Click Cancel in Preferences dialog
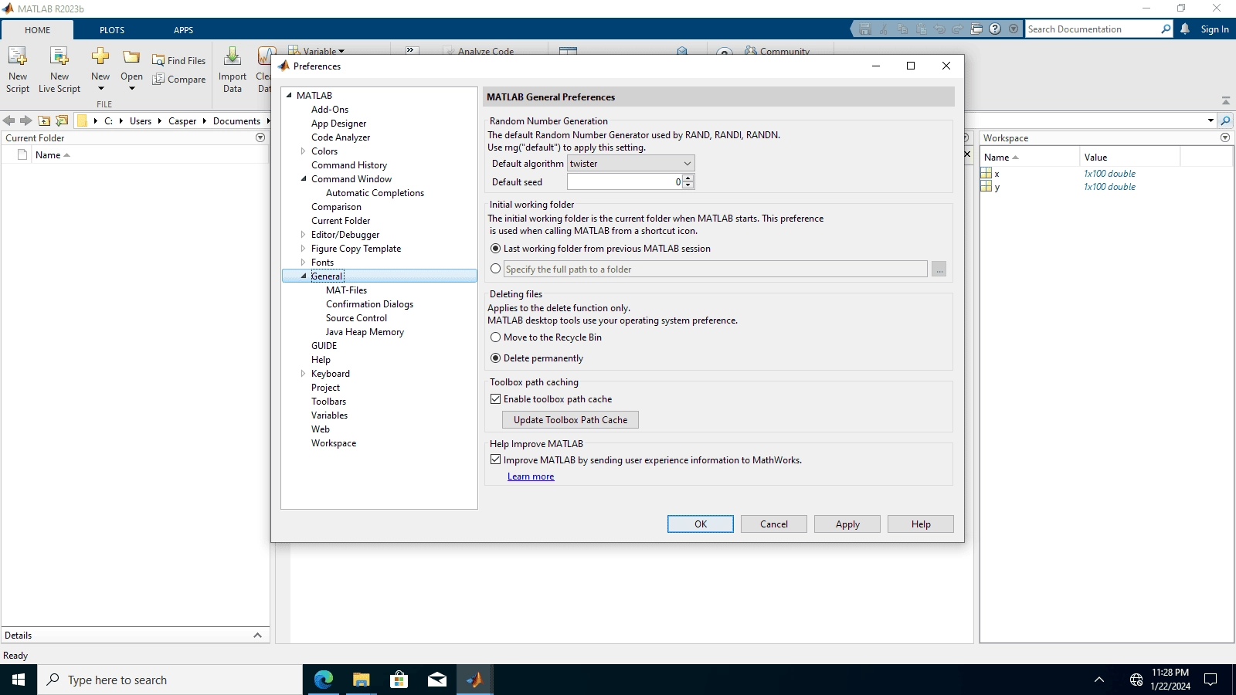1236x695 pixels. [x=774, y=524]
